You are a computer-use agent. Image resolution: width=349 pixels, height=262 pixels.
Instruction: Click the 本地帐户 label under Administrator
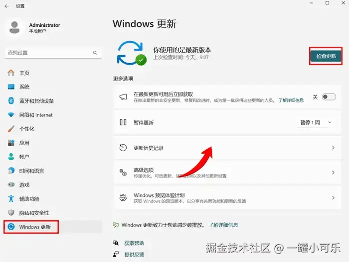point(37,31)
